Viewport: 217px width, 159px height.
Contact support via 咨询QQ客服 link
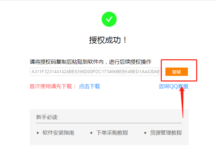click(173, 86)
